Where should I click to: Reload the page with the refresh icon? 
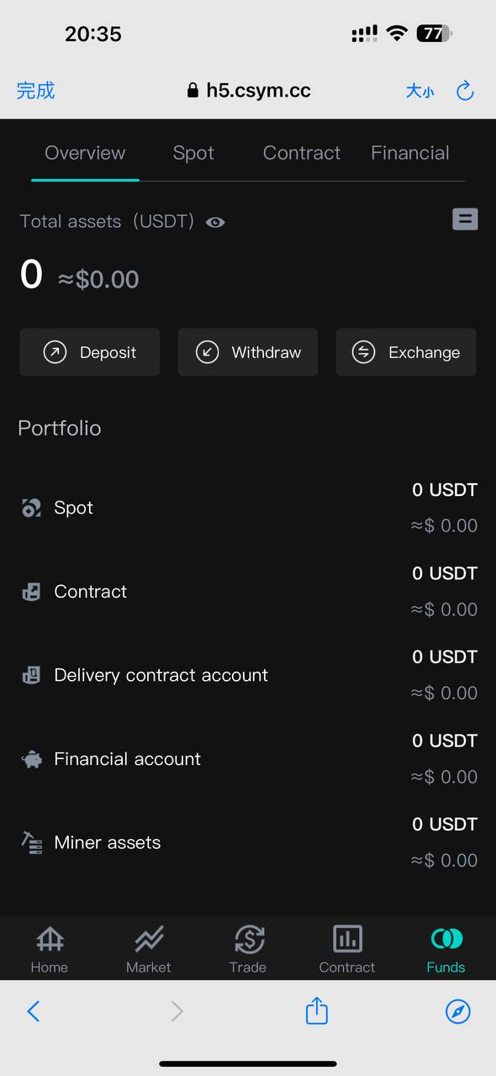pos(465,91)
